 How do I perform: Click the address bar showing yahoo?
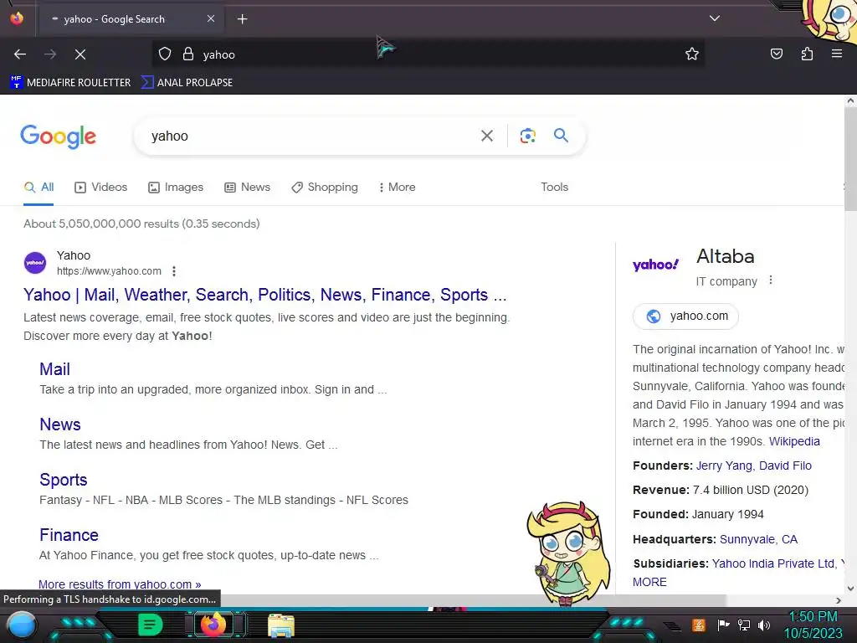point(428,54)
